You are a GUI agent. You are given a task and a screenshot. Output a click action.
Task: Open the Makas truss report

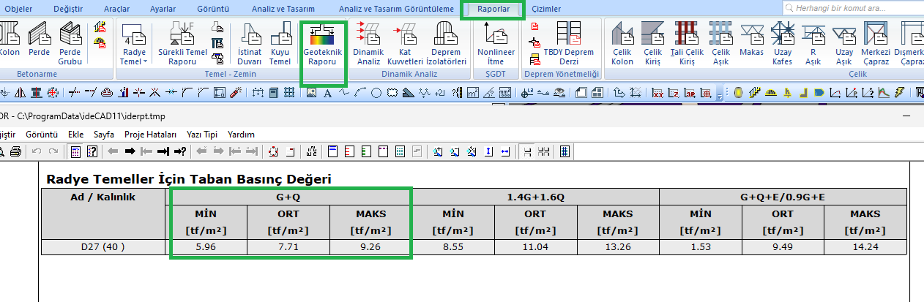coord(751,39)
